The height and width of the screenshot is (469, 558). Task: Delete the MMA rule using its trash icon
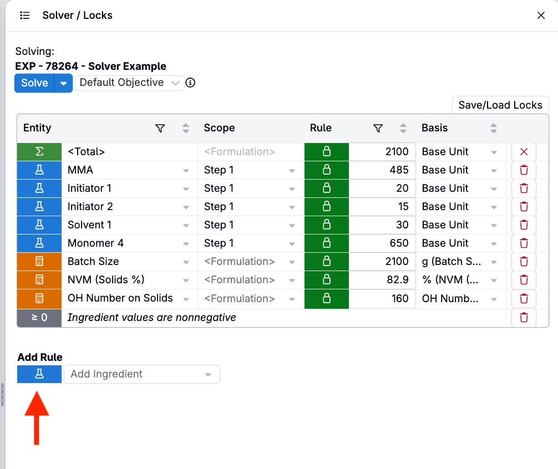[x=524, y=170]
